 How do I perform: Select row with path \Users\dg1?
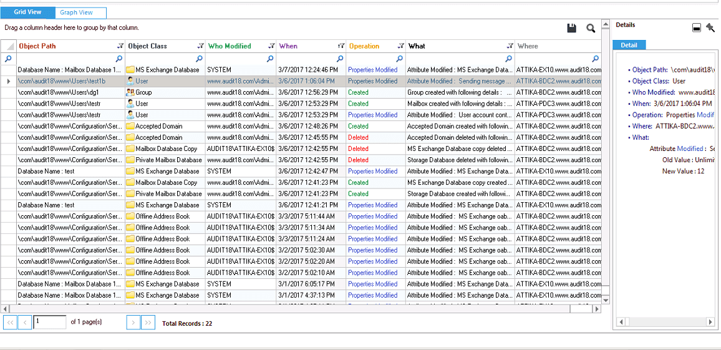pyautogui.click(x=71, y=92)
